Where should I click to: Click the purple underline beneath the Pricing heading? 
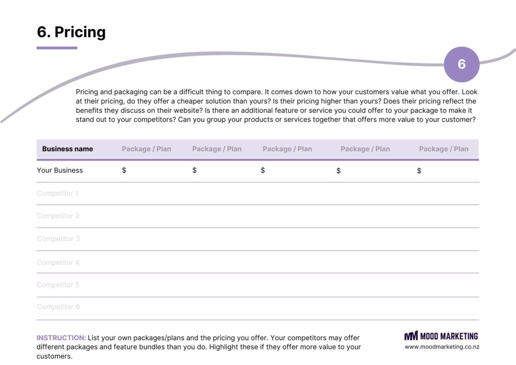click(x=57, y=48)
